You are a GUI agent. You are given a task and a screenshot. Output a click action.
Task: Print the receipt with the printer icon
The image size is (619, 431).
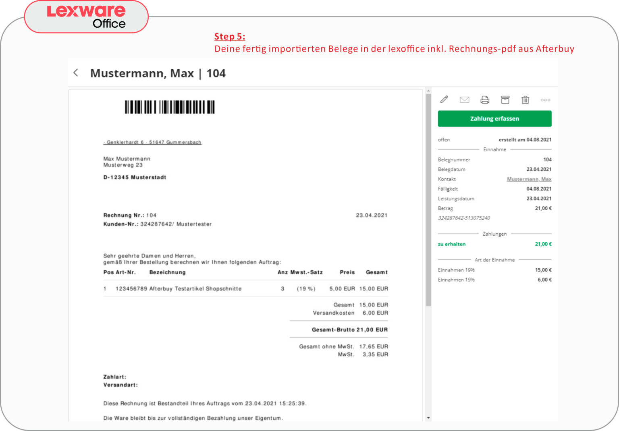485,100
